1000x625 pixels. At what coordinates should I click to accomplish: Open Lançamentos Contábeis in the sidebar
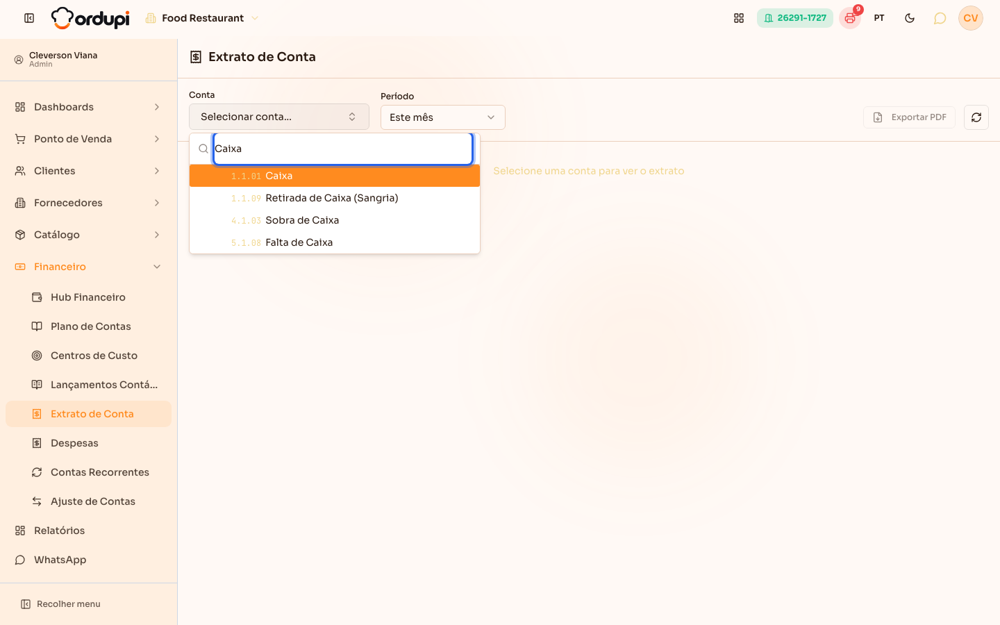tap(88, 385)
